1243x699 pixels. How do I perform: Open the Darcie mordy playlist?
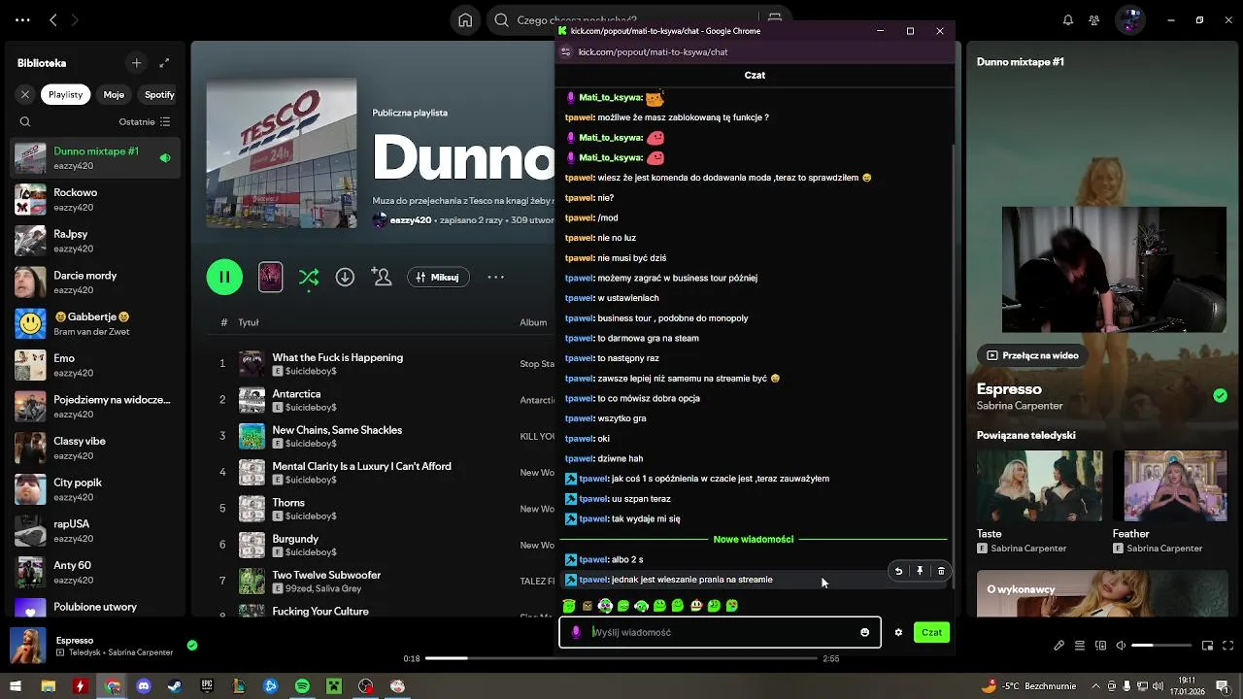94,283
